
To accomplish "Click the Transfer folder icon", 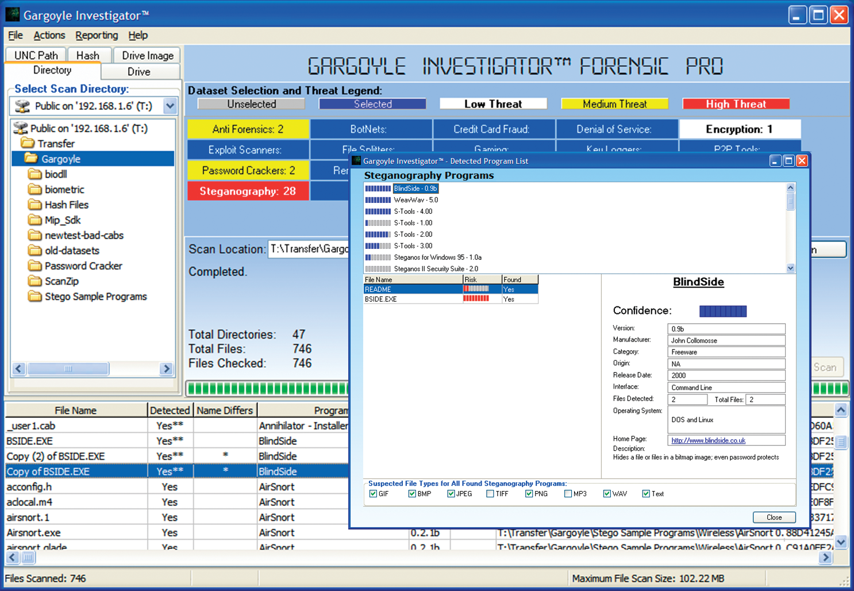I will tap(28, 143).
